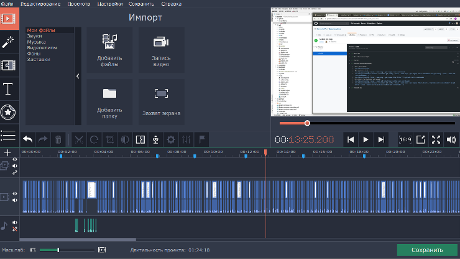Click the trash delete clip icon
This screenshot has height=259, width=460.
click(58, 139)
